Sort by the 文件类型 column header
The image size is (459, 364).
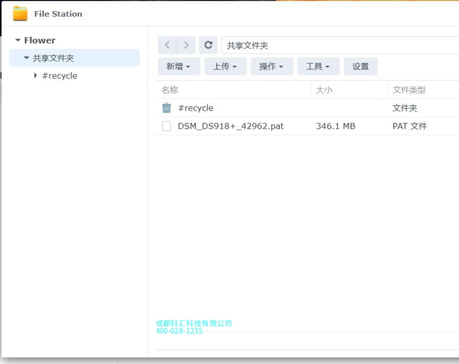click(423, 90)
